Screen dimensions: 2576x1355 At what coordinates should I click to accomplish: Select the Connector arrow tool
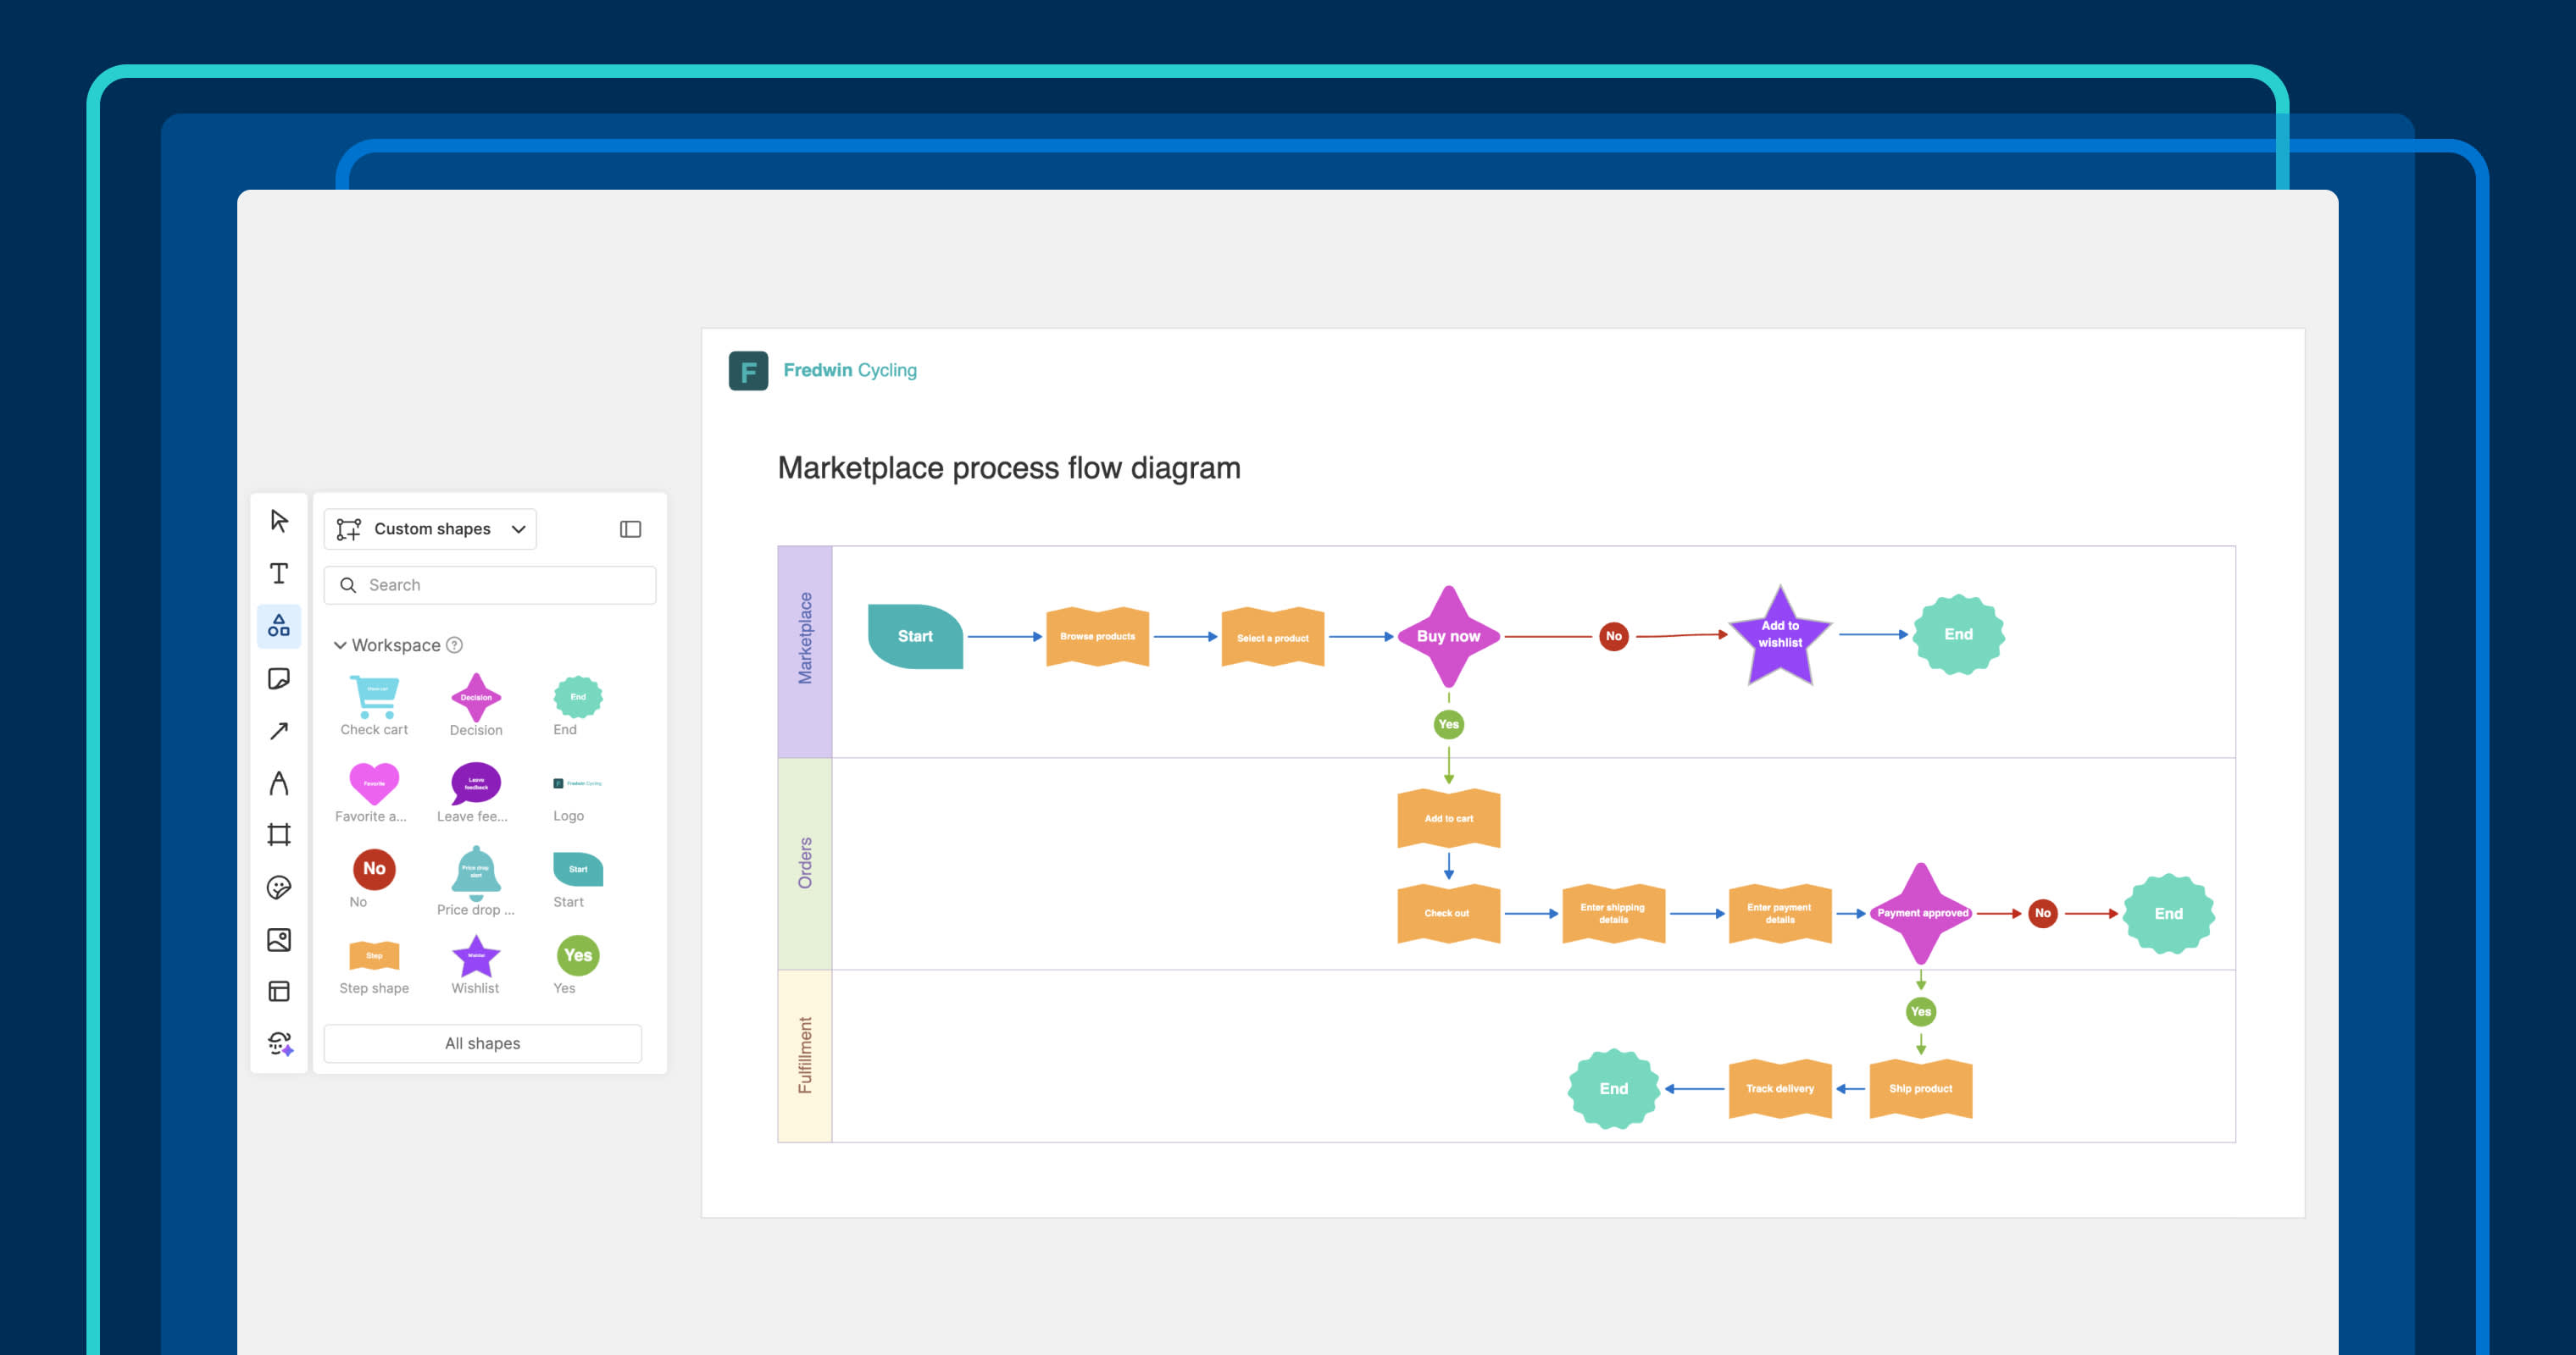tap(279, 732)
